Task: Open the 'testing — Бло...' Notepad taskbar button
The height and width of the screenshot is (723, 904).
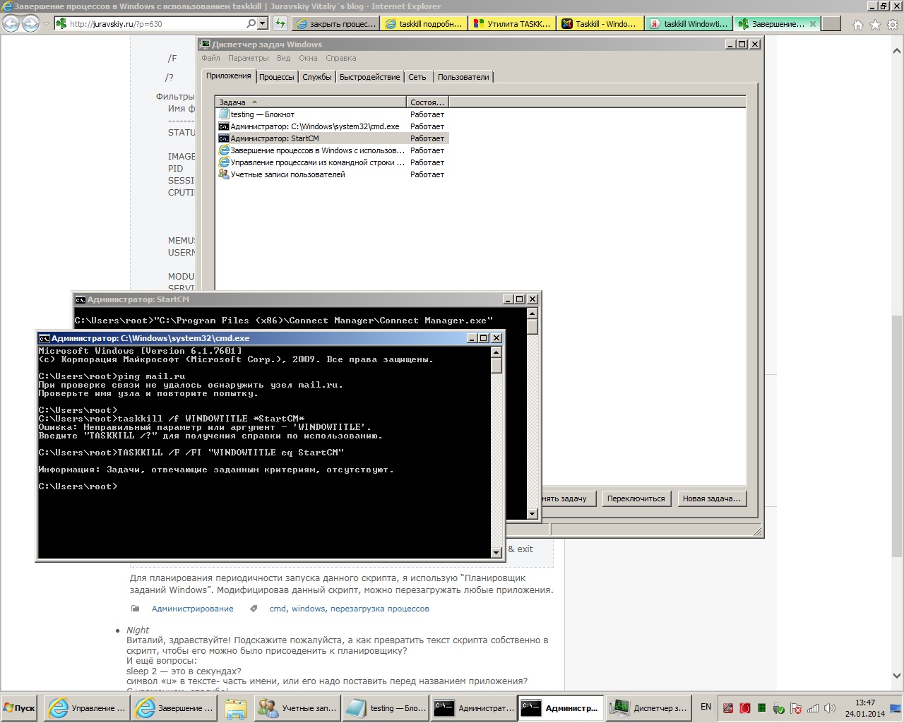Action: point(386,708)
